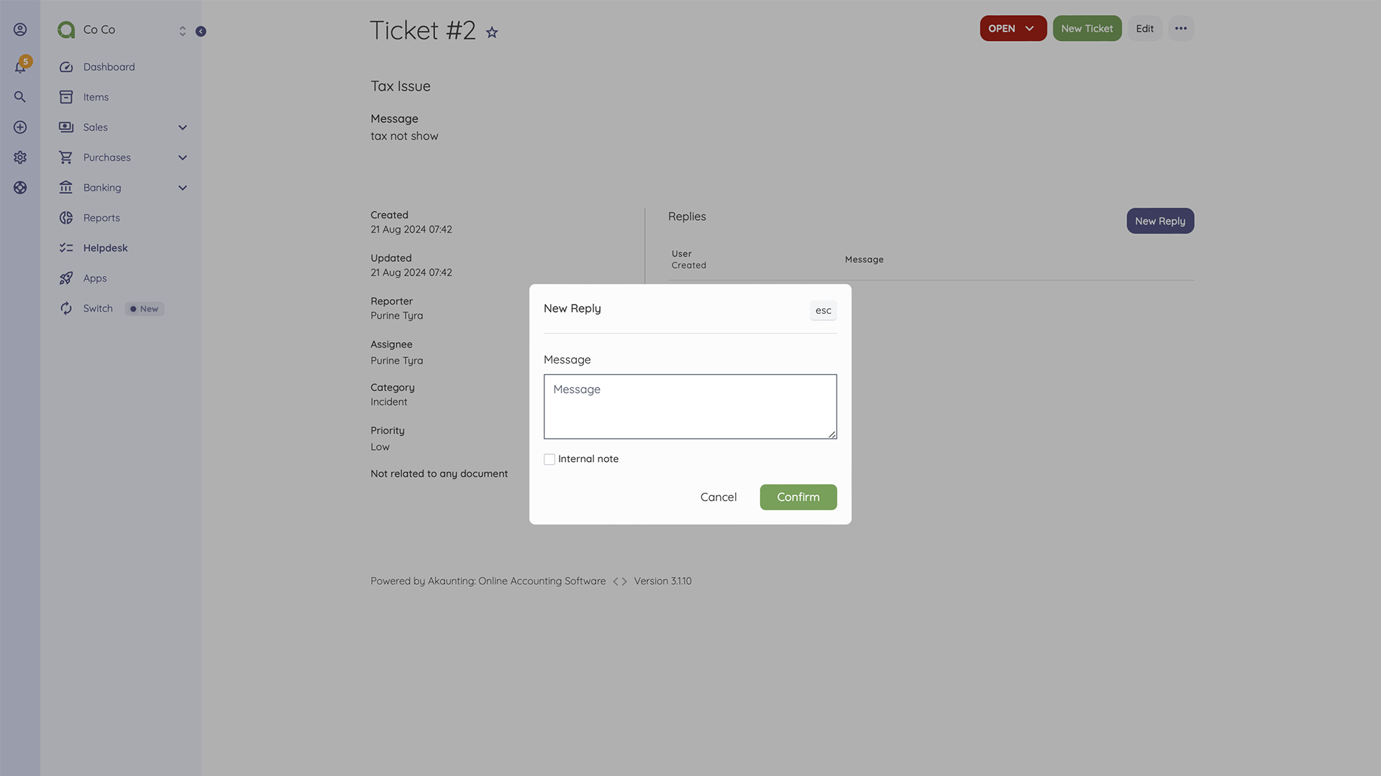1381x776 pixels.
Task: Click the user profile icon at top left
Action: (x=19, y=29)
